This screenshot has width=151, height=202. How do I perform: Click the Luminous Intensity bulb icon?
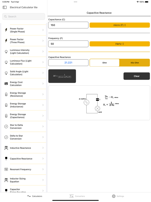click(x=6, y=52)
